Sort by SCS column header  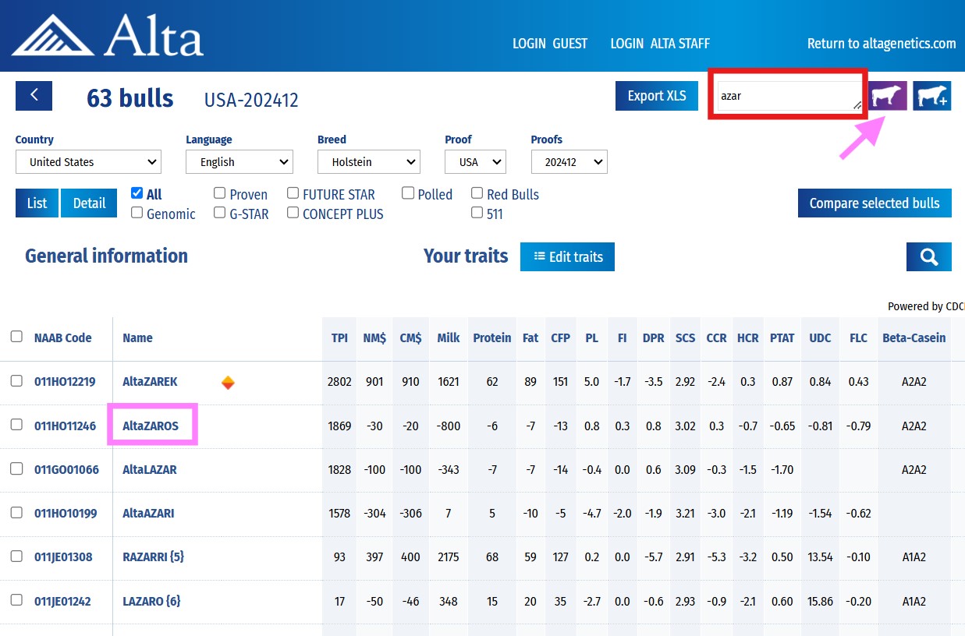pyautogui.click(x=685, y=338)
